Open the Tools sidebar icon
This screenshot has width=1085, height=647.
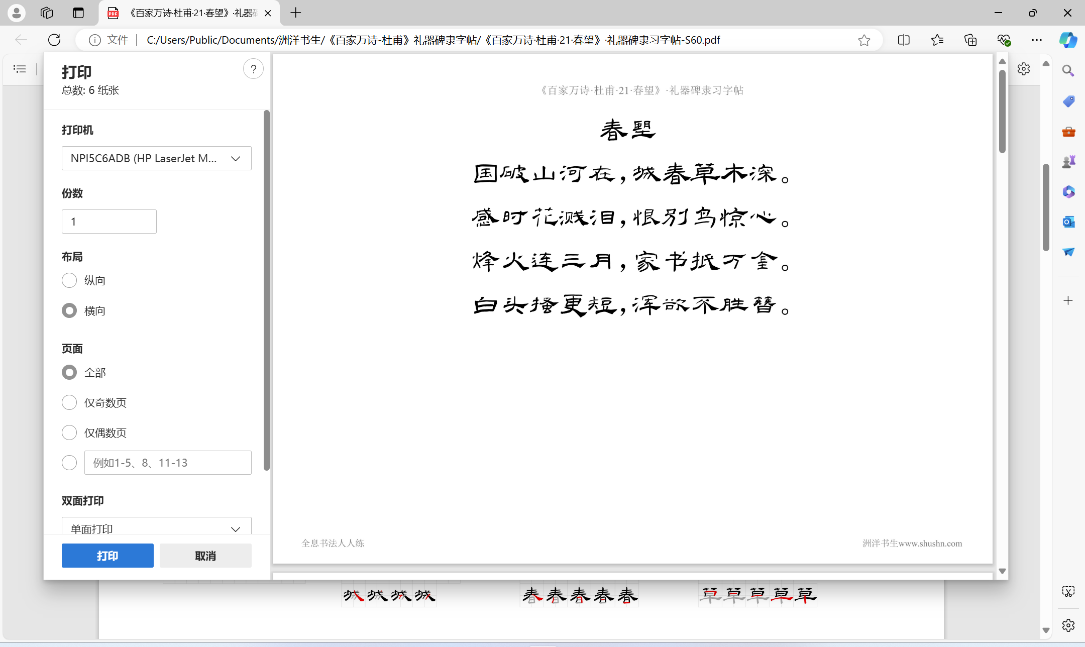tap(1068, 132)
